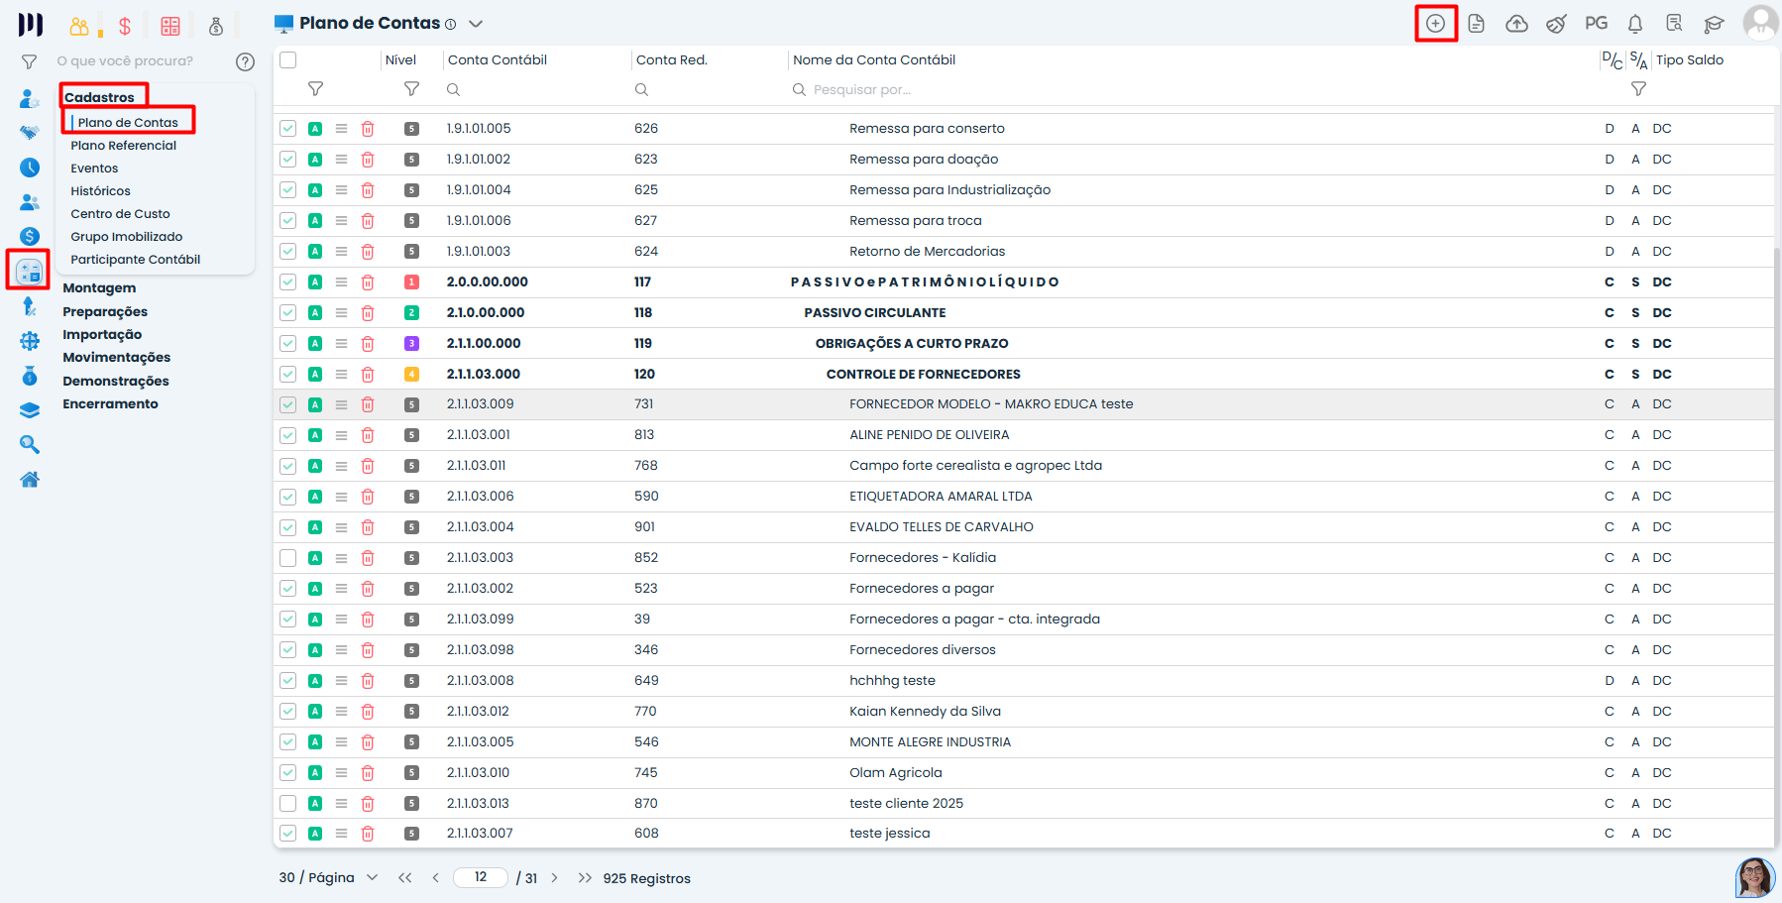Click the add new account plus icon
1782x903 pixels.
[1435, 24]
